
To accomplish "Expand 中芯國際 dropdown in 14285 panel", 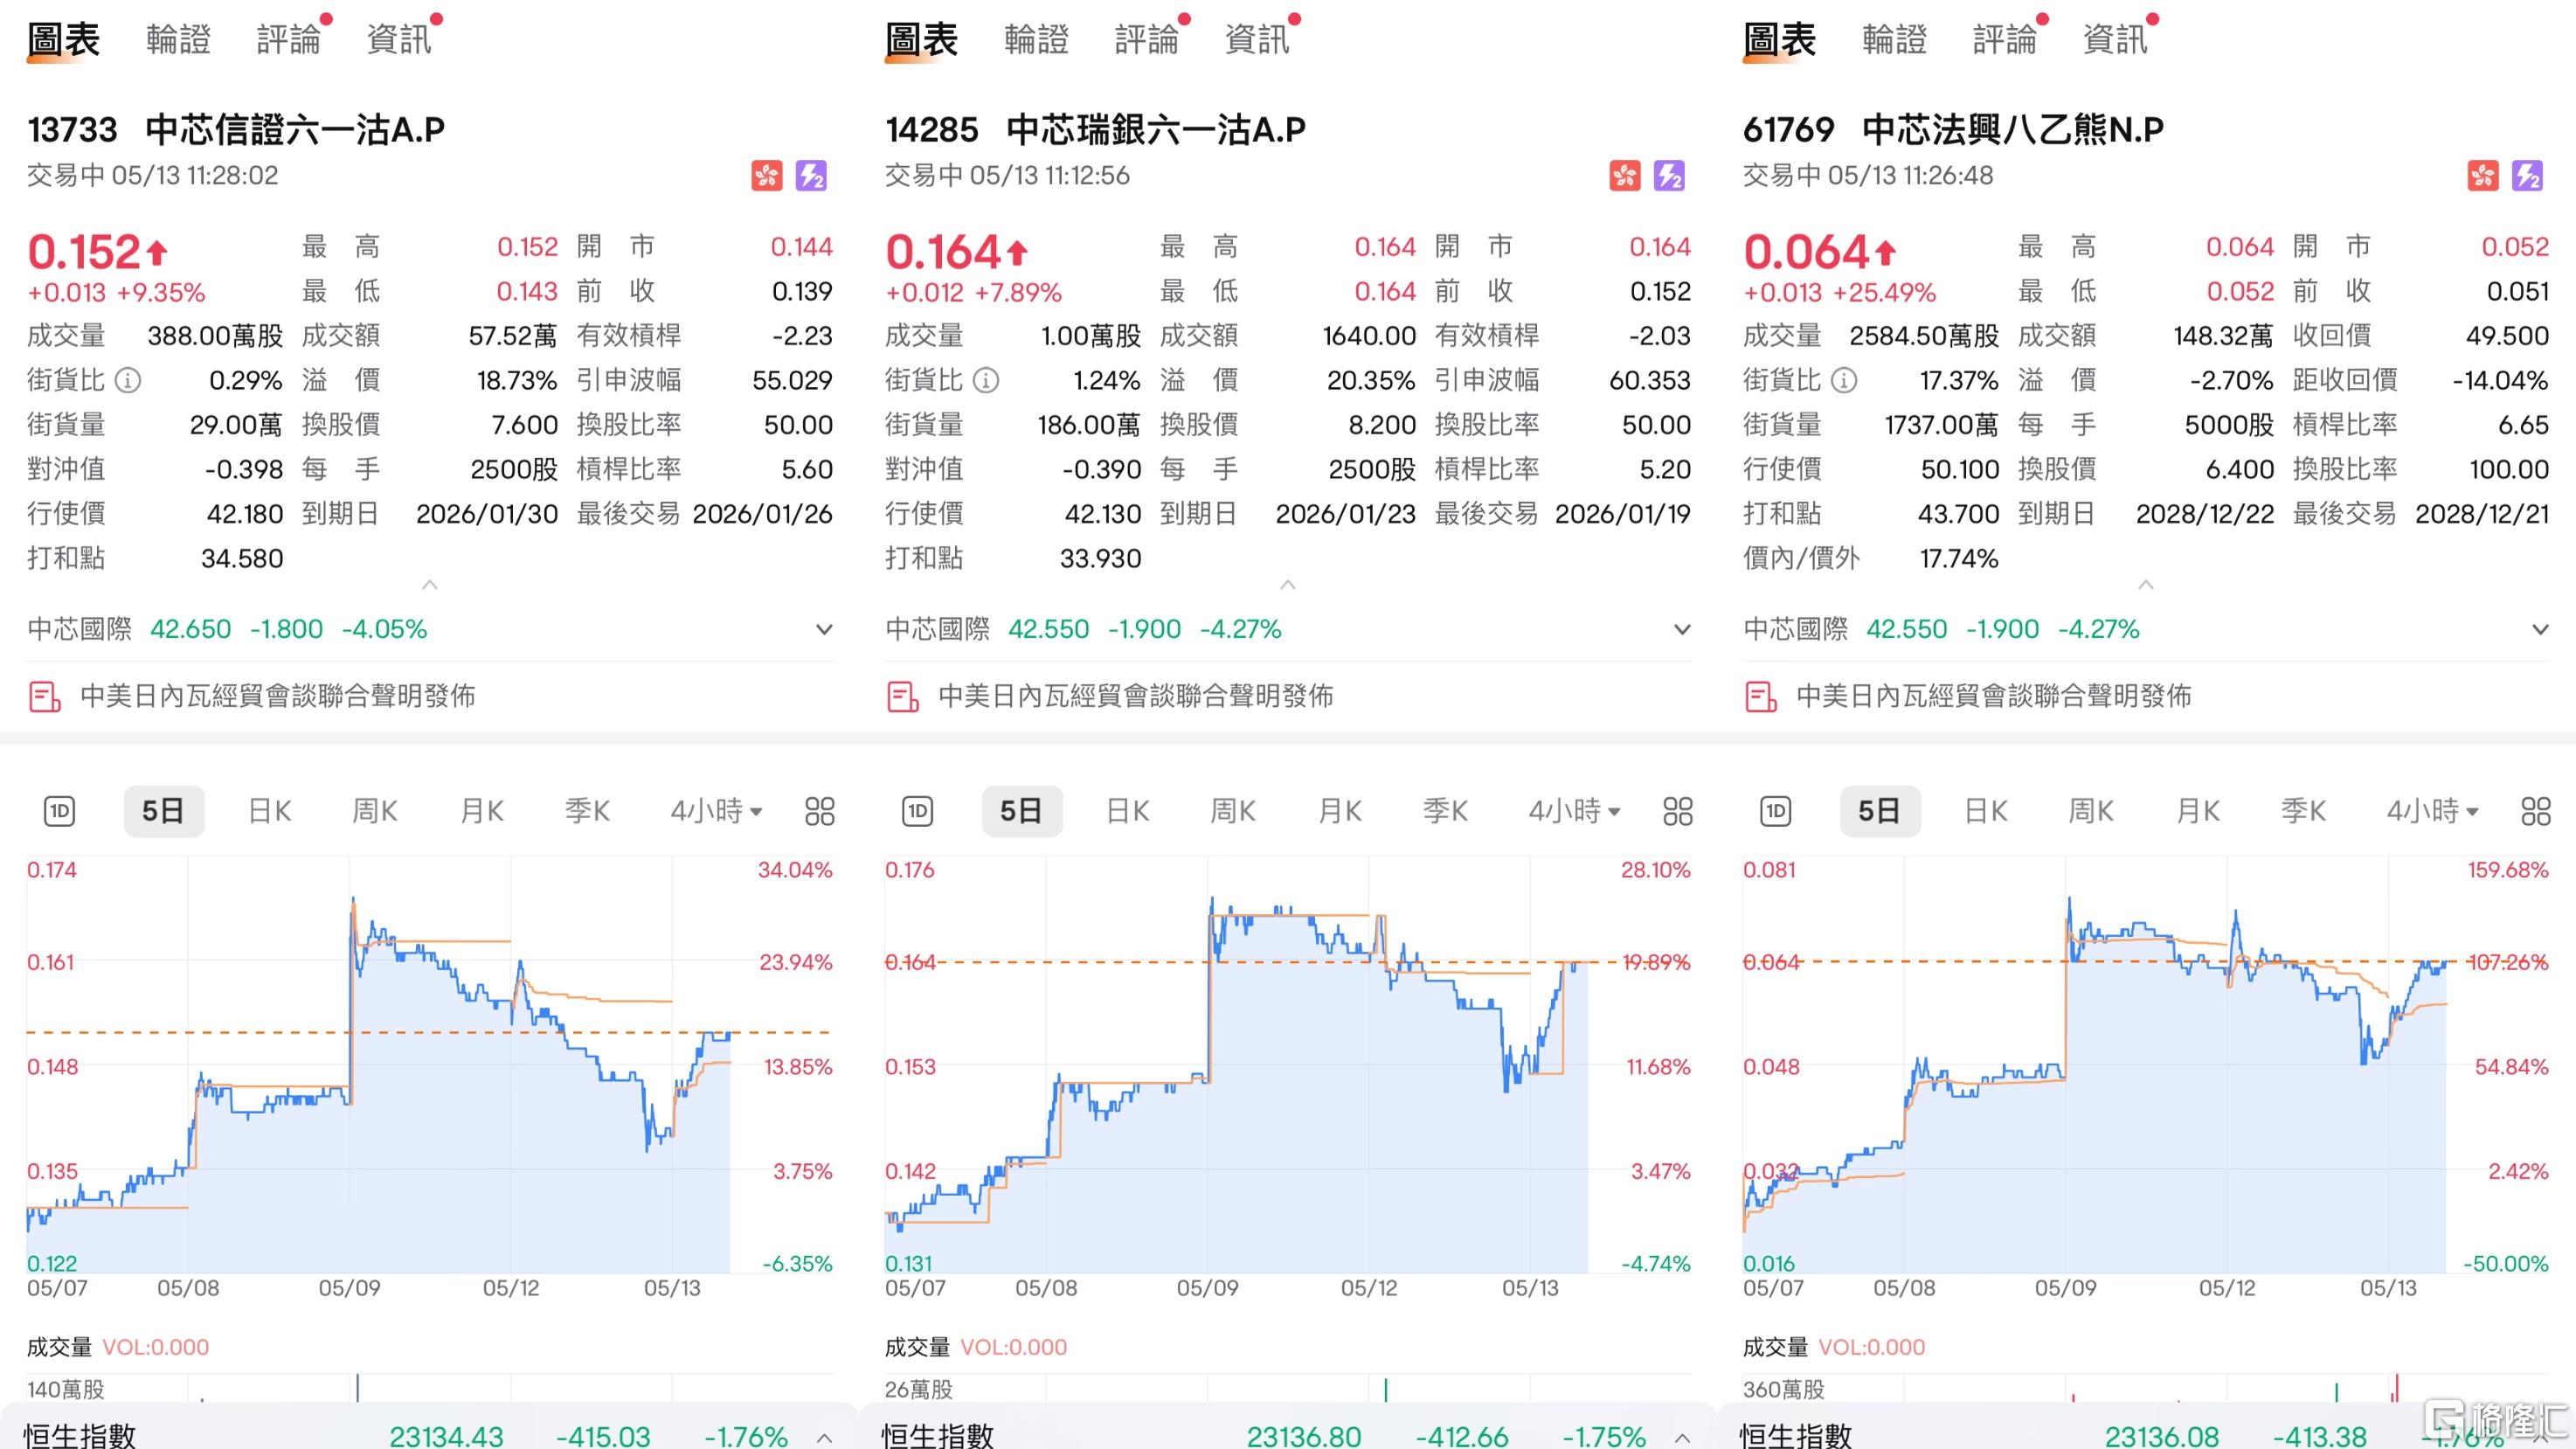I will [x=1682, y=629].
